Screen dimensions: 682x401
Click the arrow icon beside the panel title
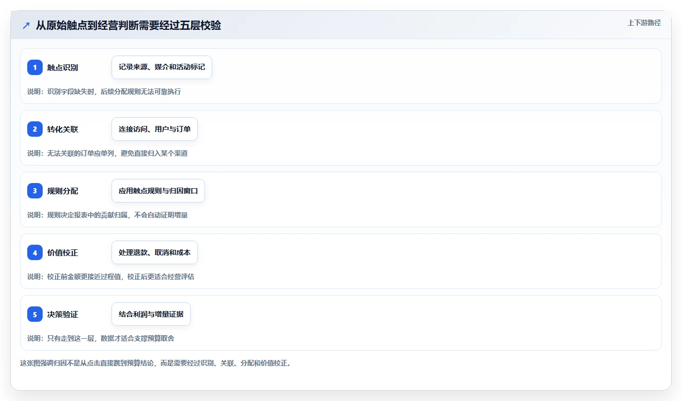coord(26,26)
